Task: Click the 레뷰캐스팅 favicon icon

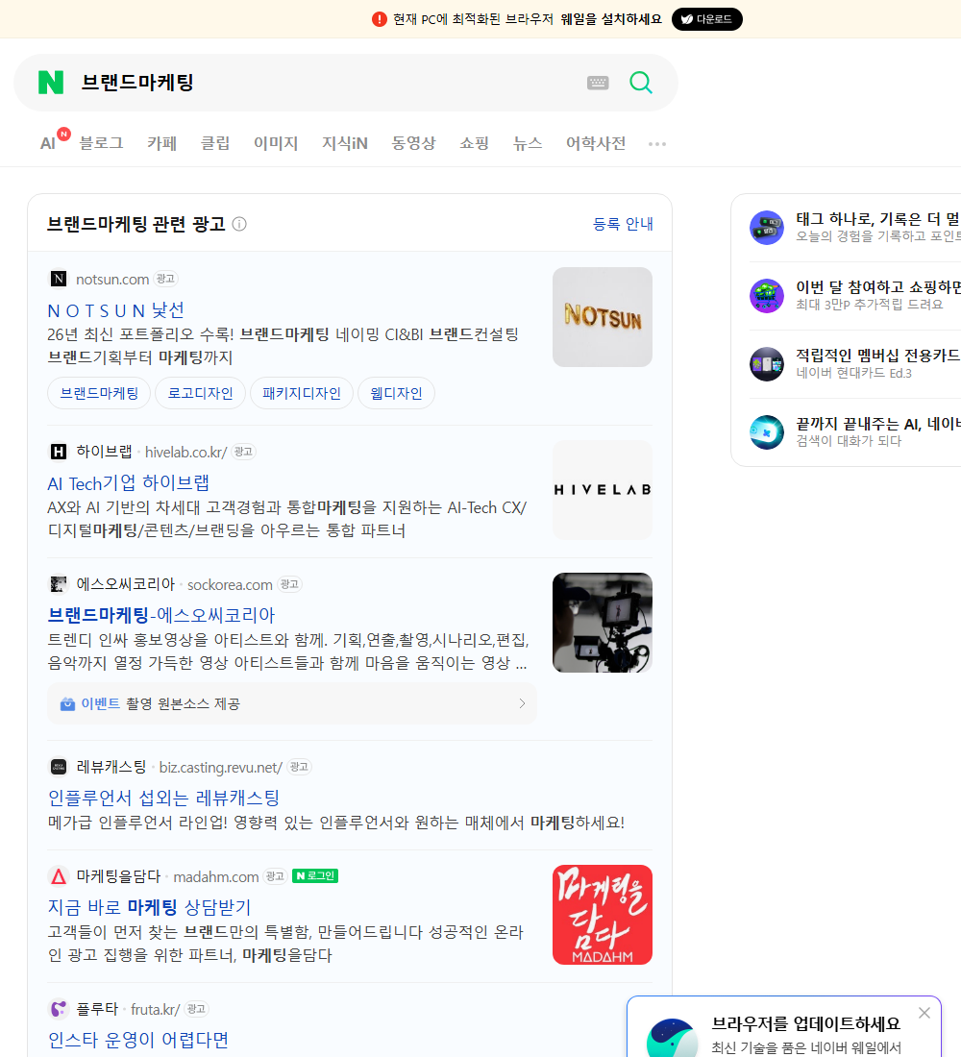Action: pos(59,767)
